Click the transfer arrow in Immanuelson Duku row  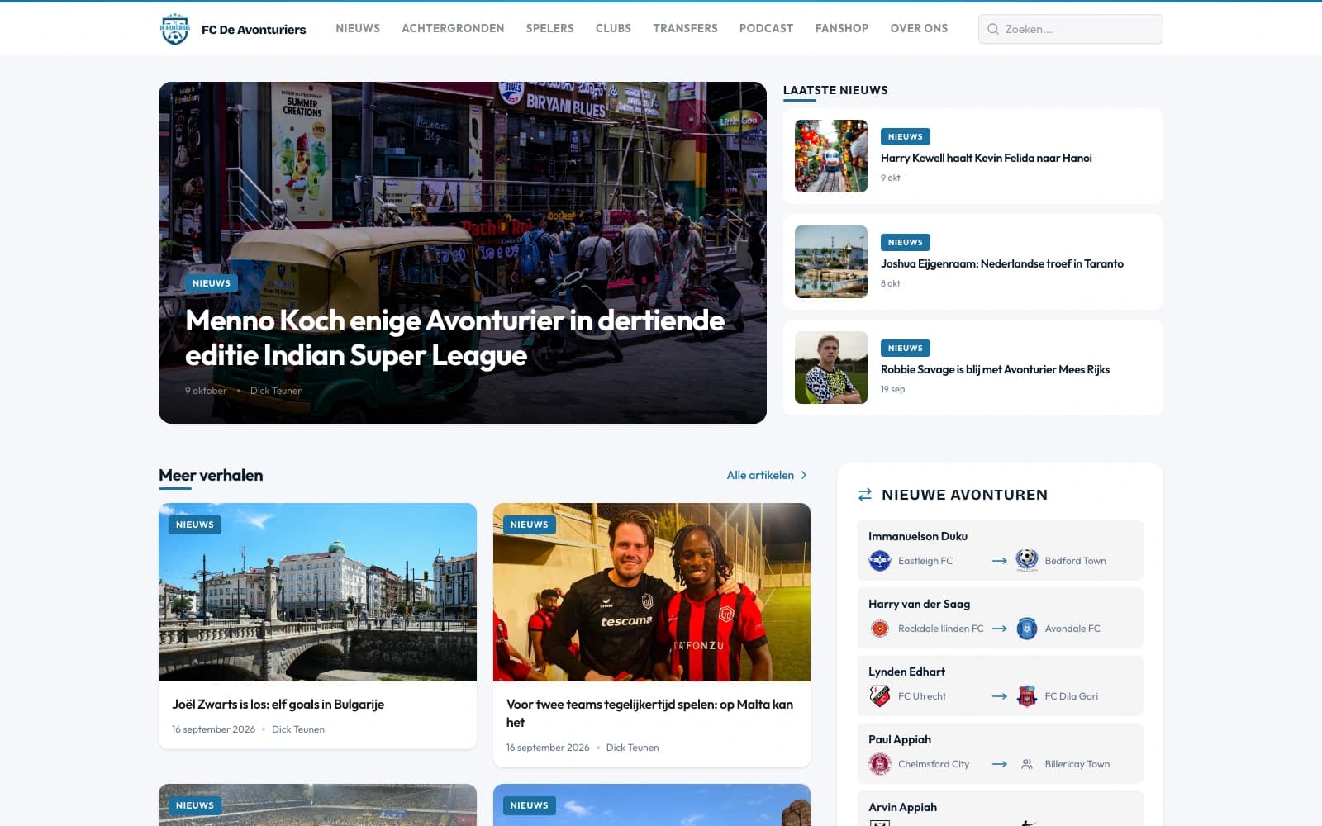(x=1000, y=561)
